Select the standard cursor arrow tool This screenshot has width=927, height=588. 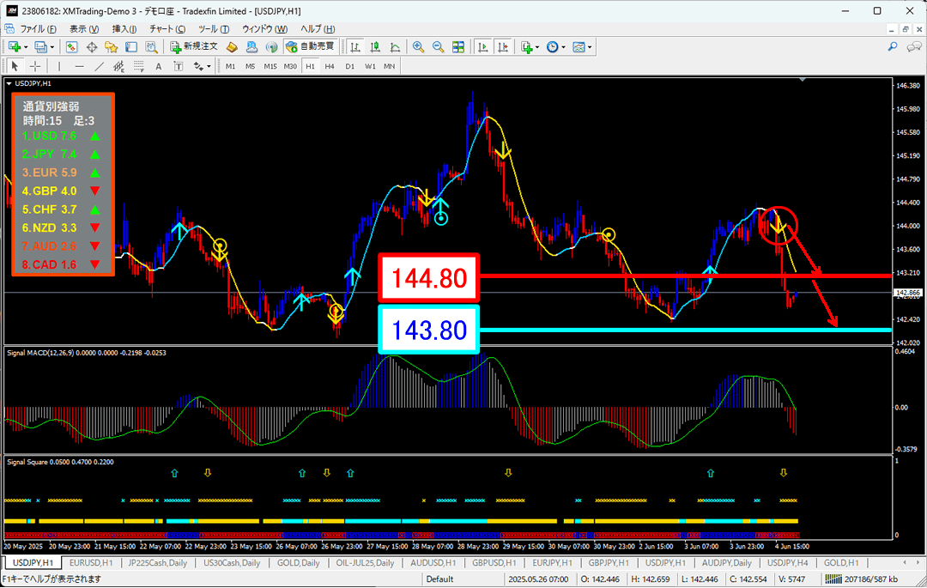coord(15,66)
